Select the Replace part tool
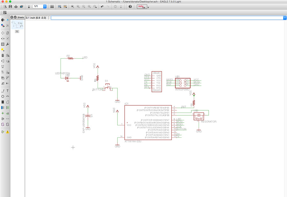The width and height of the screenshot is (287, 197). [x=8, y=61]
